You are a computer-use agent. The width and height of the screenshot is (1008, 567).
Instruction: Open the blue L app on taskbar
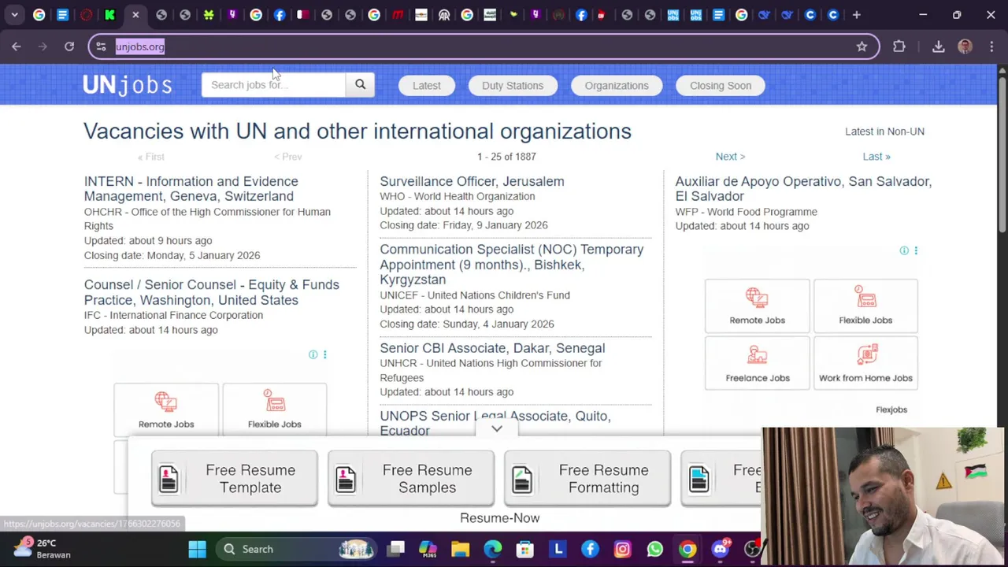click(x=558, y=549)
